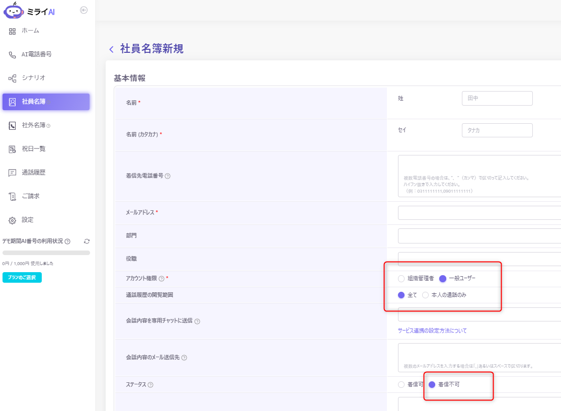The height and width of the screenshot is (411, 561).
Task: Set status to 着信可
Action: (401, 385)
